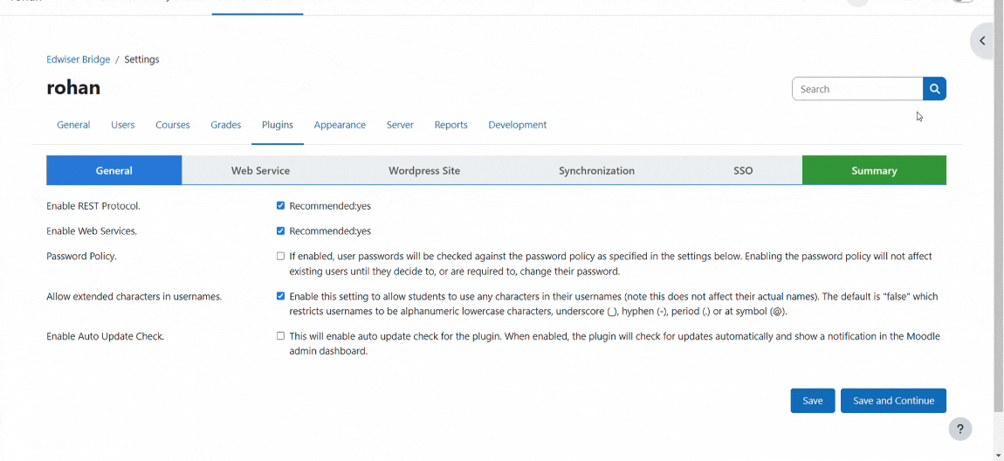
Task: Open the Appearance admin tab
Action: click(340, 125)
